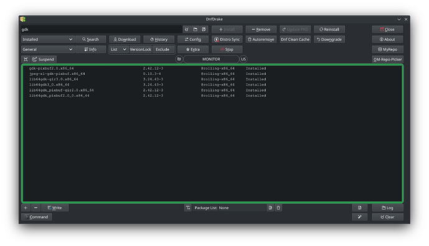Click the Info button

[x=90, y=50]
